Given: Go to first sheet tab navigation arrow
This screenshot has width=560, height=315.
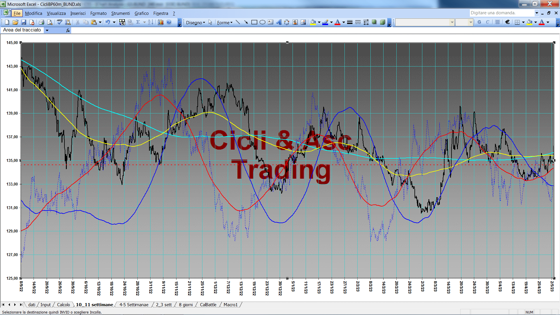Looking at the screenshot, I should (x=3, y=304).
